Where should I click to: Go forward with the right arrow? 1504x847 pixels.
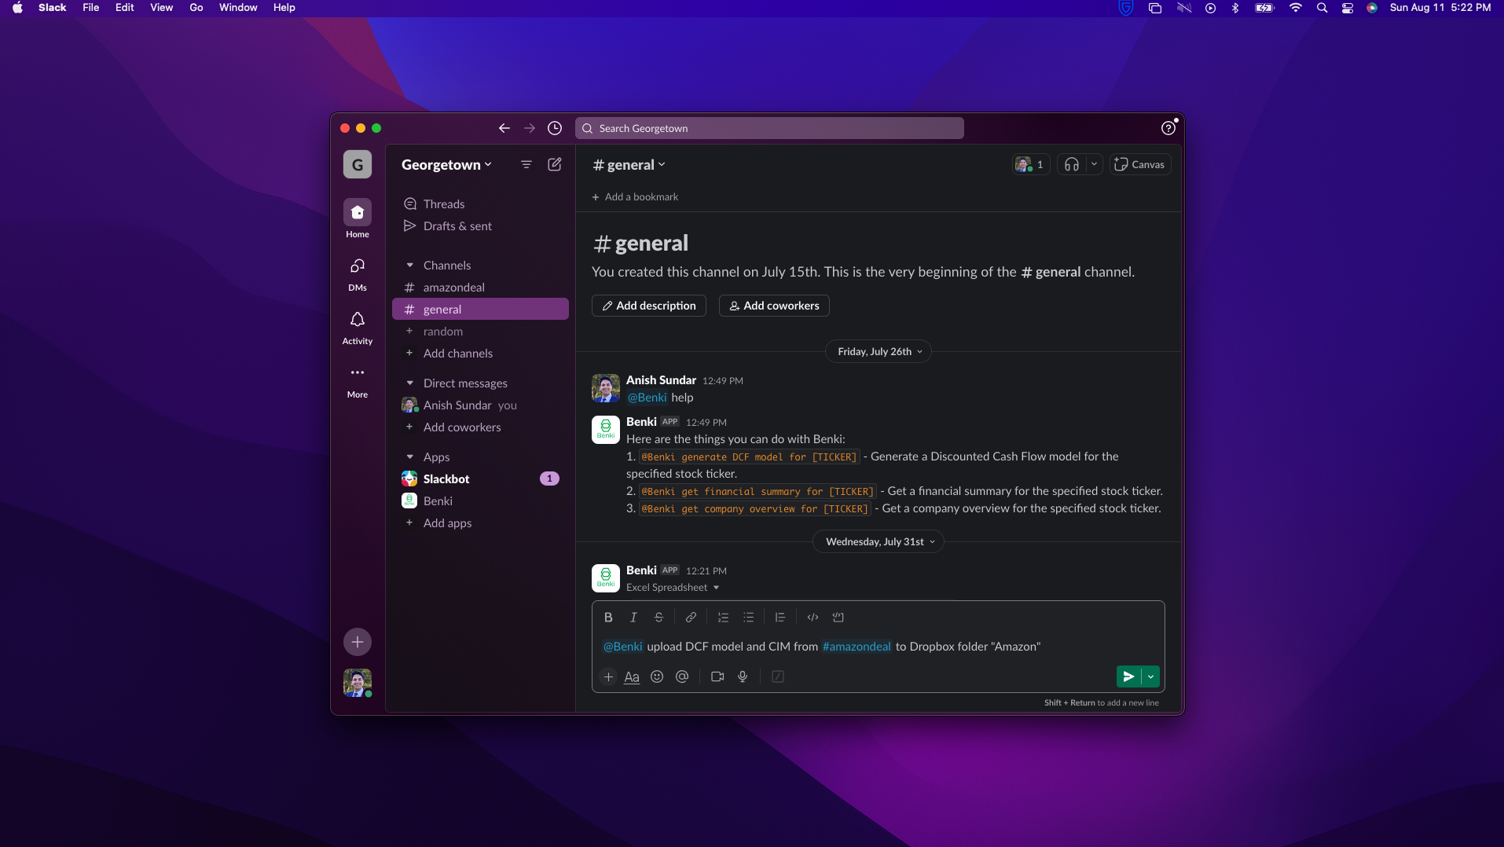(530, 128)
